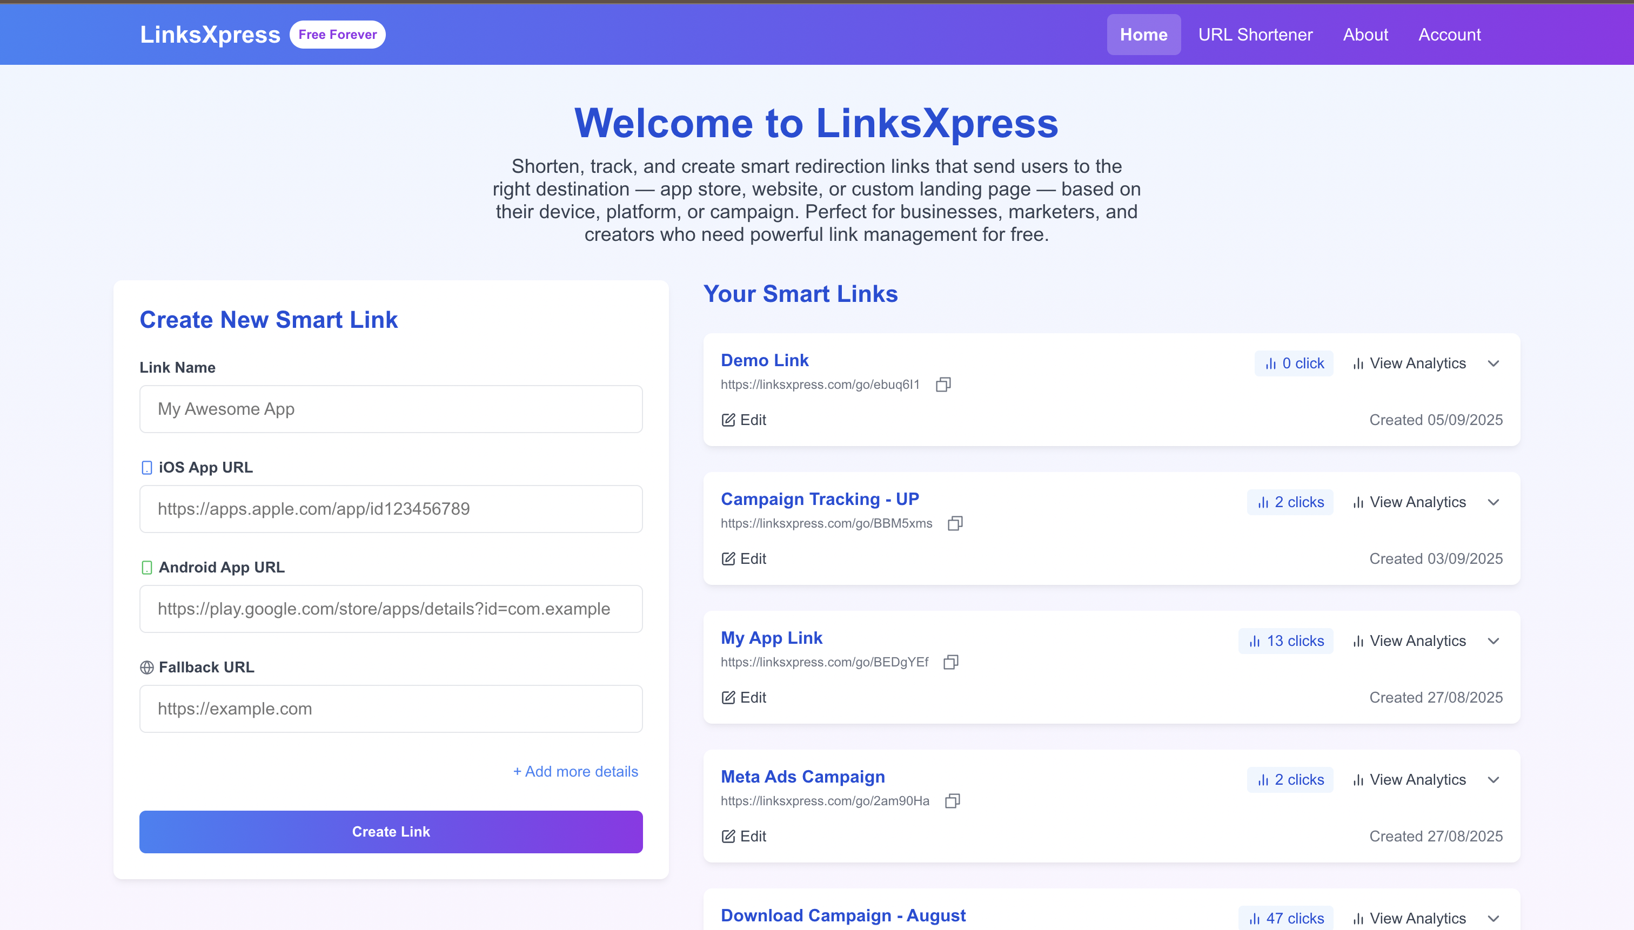Click the Edit pencil for My App Link
Image resolution: width=1634 pixels, height=930 pixels.
(728, 698)
